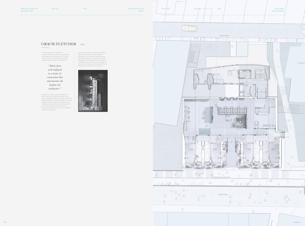Click "2015" in right page header
The image size is (305, 226).
pyautogui.click(x=219, y=9)
